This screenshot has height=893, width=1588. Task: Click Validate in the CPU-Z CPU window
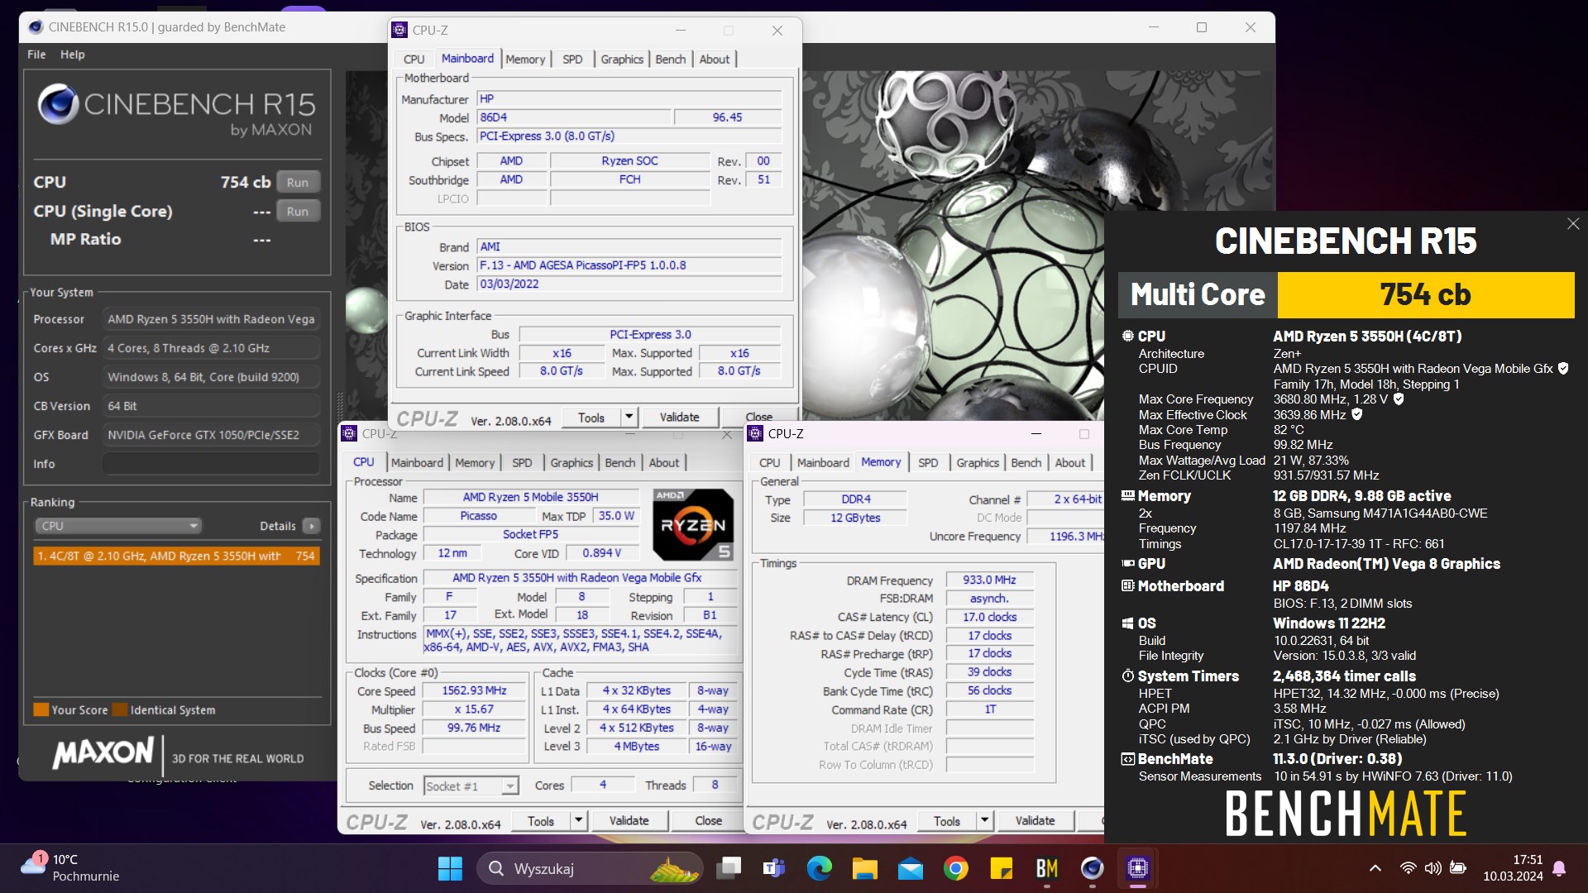click(x=629, y=821)
